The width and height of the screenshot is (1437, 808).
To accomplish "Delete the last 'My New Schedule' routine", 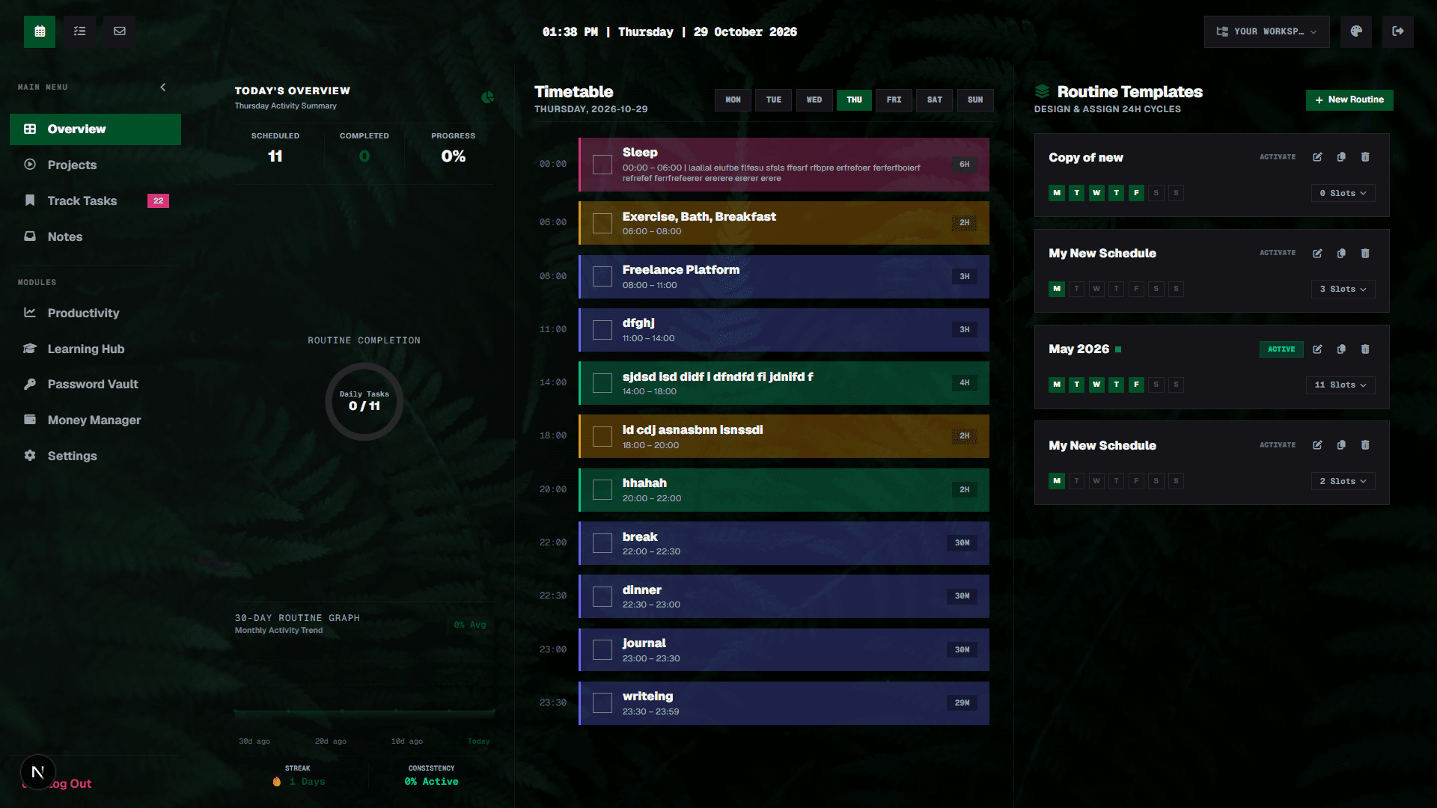I will pyautogui.click(x=1365, y=445).
